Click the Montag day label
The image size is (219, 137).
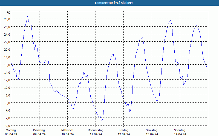click(x=11, y=130)
